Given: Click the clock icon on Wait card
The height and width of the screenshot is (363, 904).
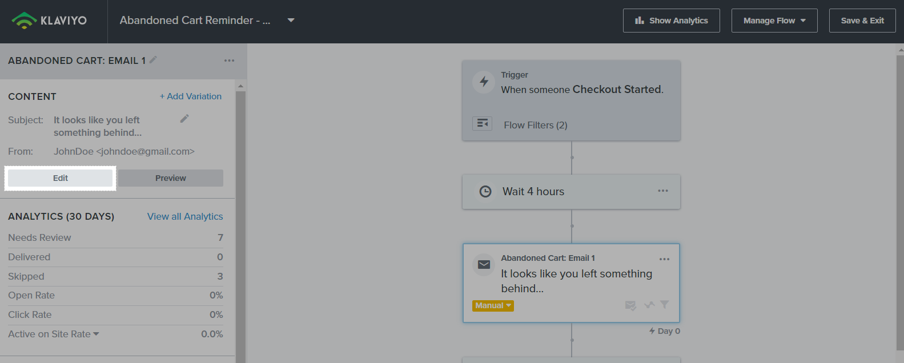Looking at the screenshot, I should click(485, 192).
